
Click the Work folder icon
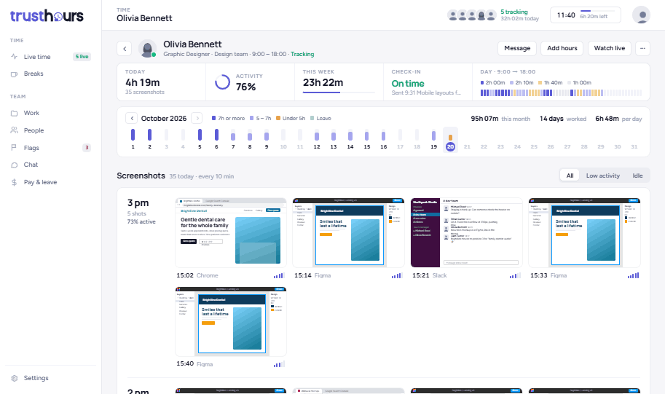(x=14, y=113)
